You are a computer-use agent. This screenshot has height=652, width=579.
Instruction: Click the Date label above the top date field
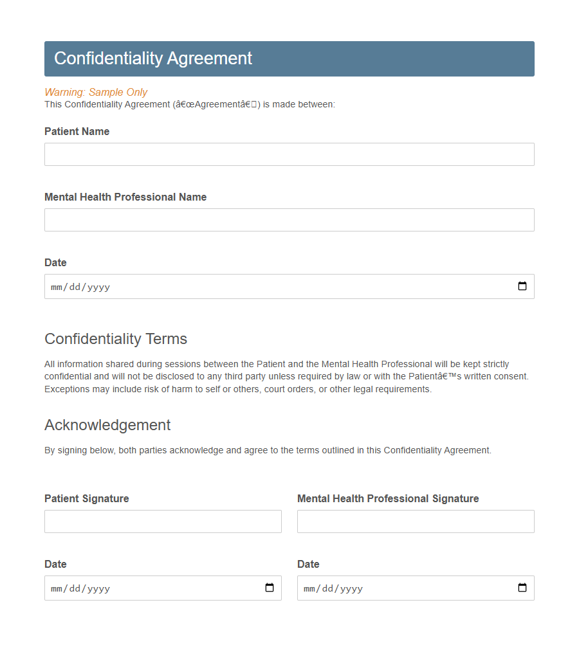pyautogui.click(x=55, y=263)
